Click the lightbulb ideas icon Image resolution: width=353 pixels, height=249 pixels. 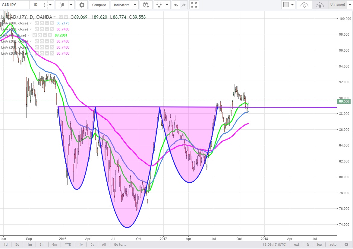159,5
